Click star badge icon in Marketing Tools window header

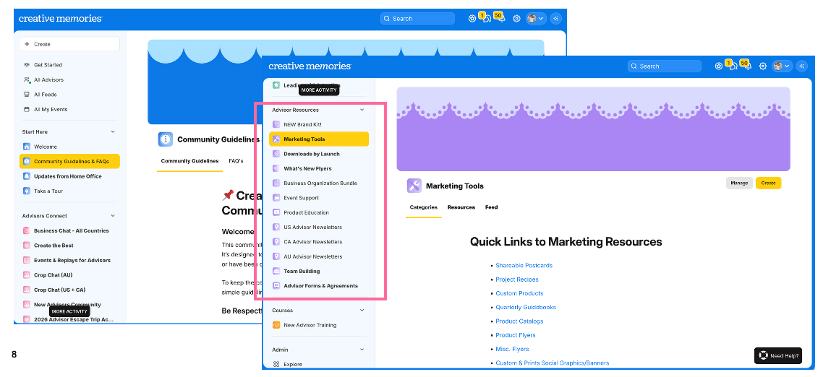click(719, 66)
